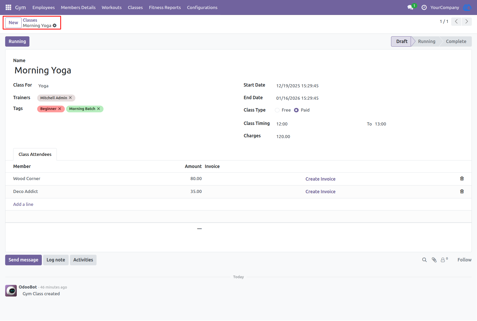Open the activities clock icon

[x=424, y=7]
